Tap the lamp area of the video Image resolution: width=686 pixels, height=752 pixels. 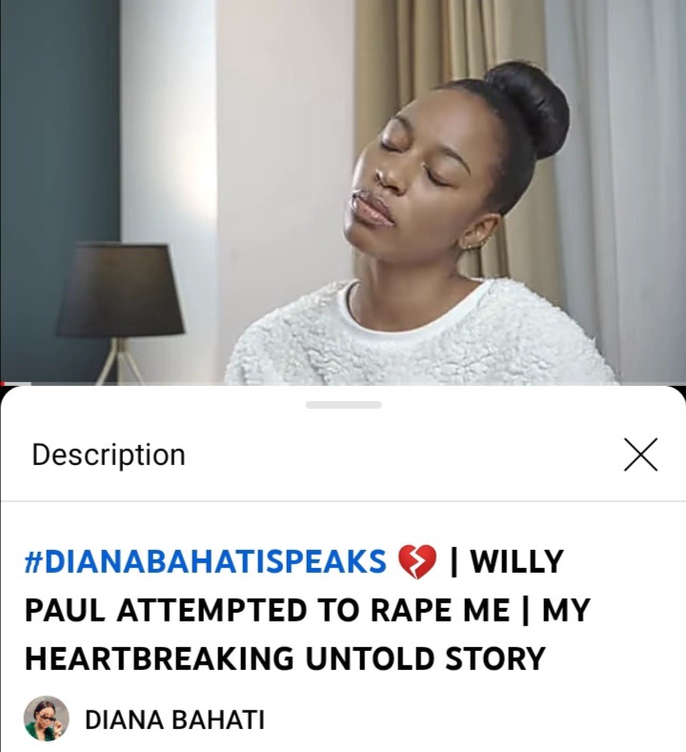pos(120,307)
